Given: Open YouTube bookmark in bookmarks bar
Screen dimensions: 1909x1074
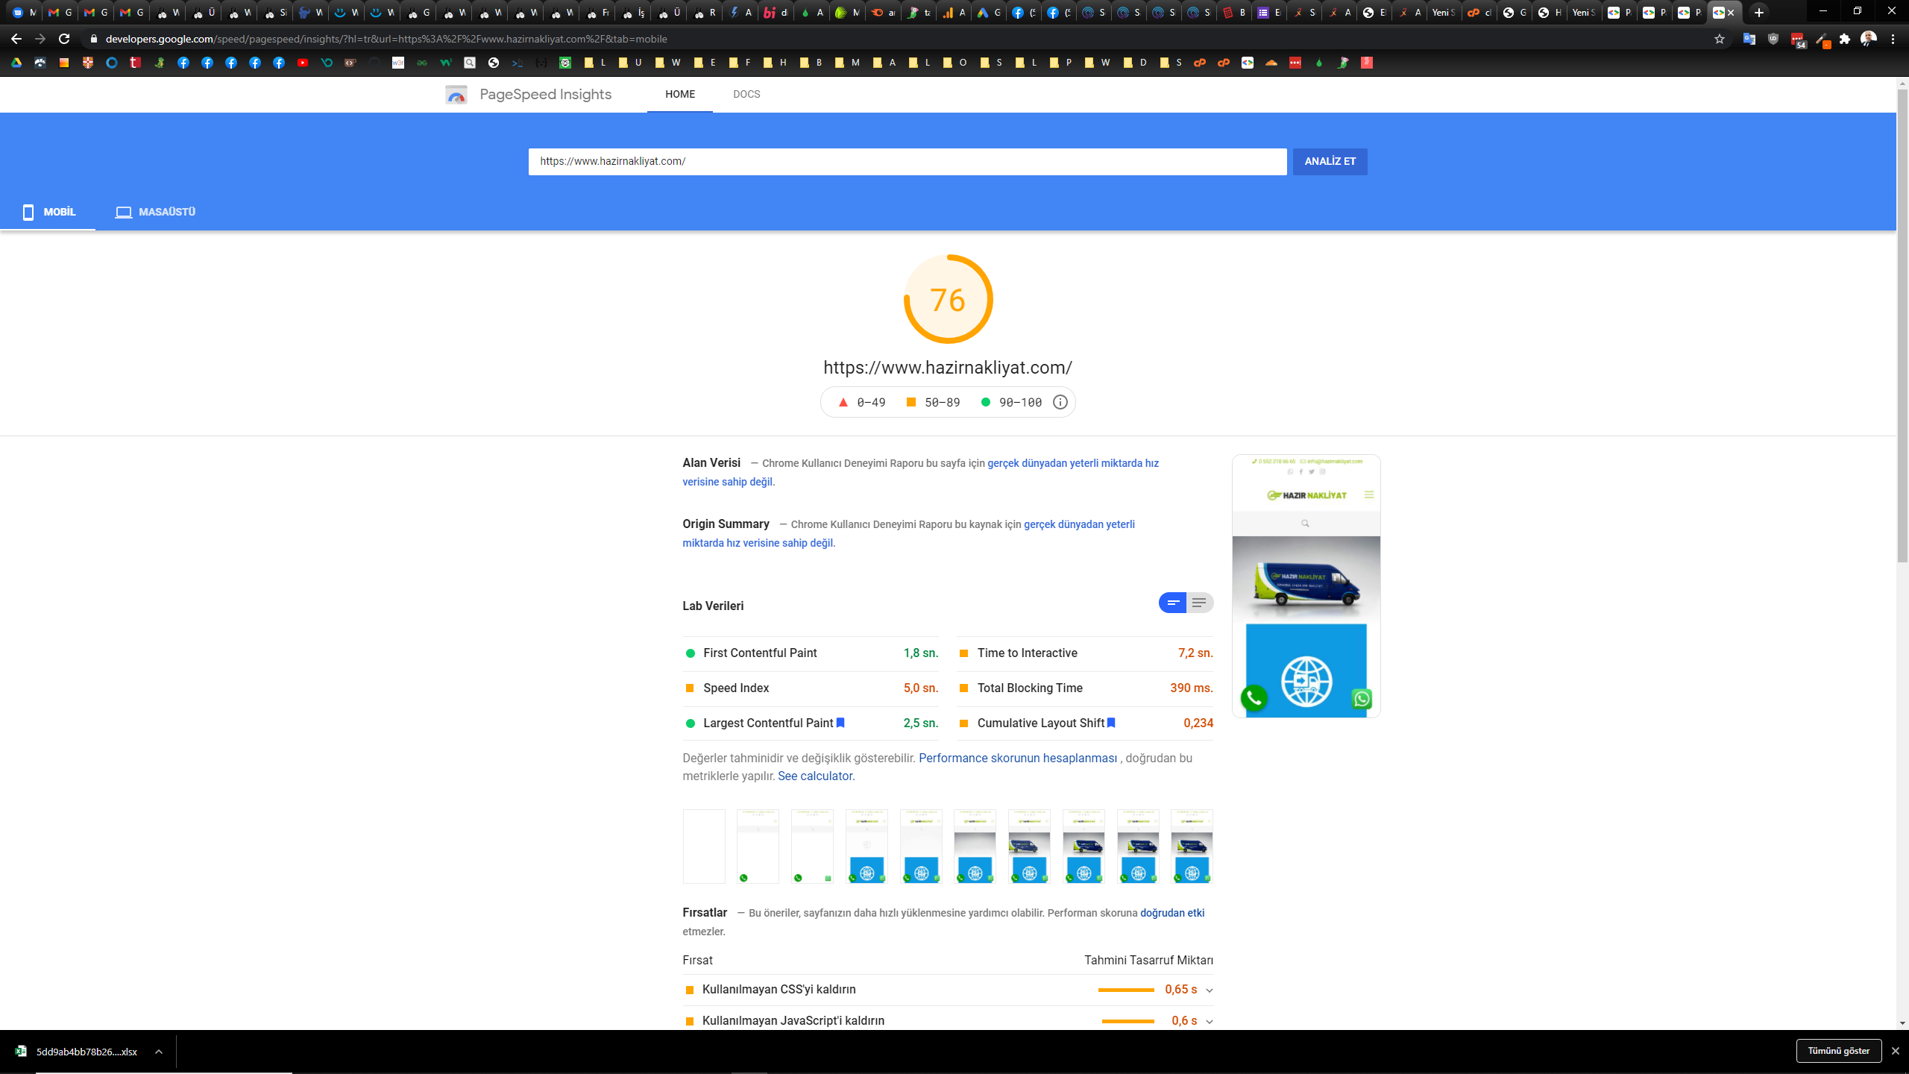Looking at the screenshot, I should pyautogui.click(x=303, y=63).
